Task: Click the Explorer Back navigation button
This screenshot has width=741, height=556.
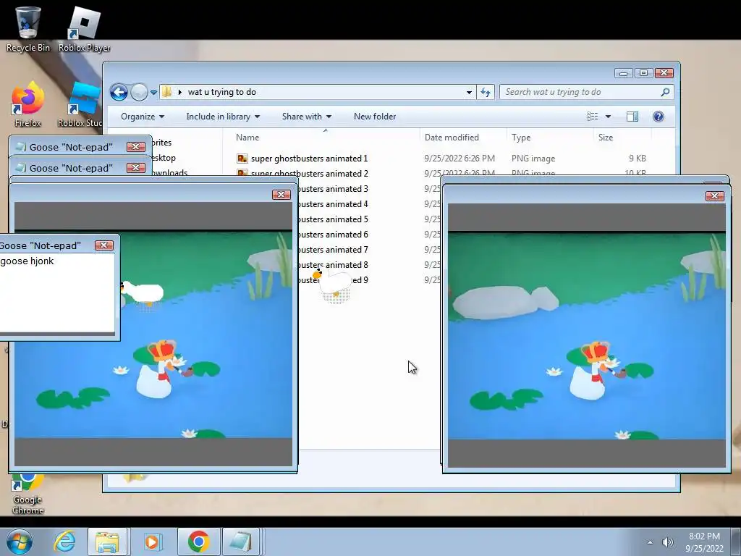Action: coord(119,92)
